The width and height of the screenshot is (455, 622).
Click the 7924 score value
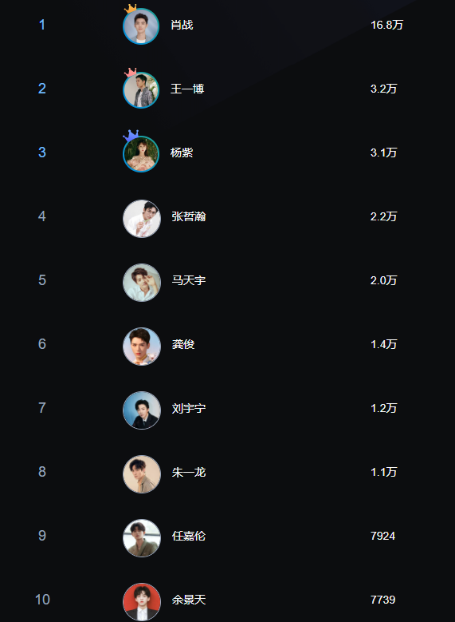pyautogui.click(x=383, y=536)
